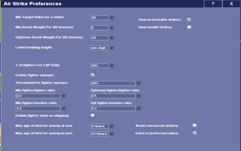Open Optimum Bomb Weight dropdown arrow

pyautogui.click(x=112, y=38)
